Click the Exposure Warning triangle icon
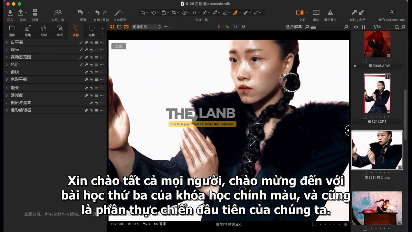 coord(330,13)
